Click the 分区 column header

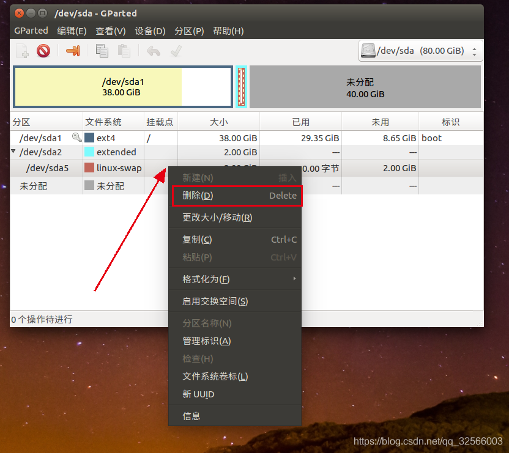click(x=46, y=122)
